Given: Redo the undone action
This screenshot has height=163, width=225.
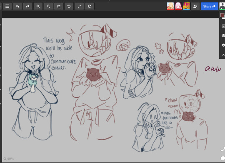Looking at the screenshot, I should click(x=27, y=6).
